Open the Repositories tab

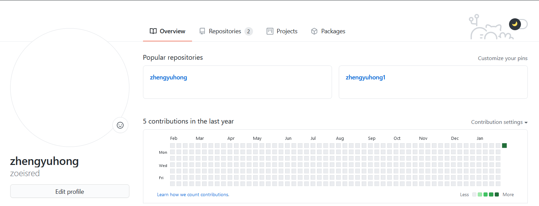pos(225,31)
